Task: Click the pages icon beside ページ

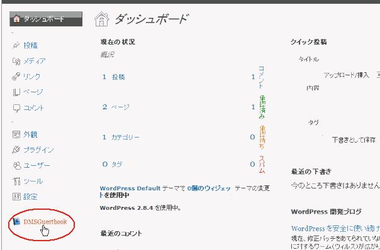Action: 16,92
